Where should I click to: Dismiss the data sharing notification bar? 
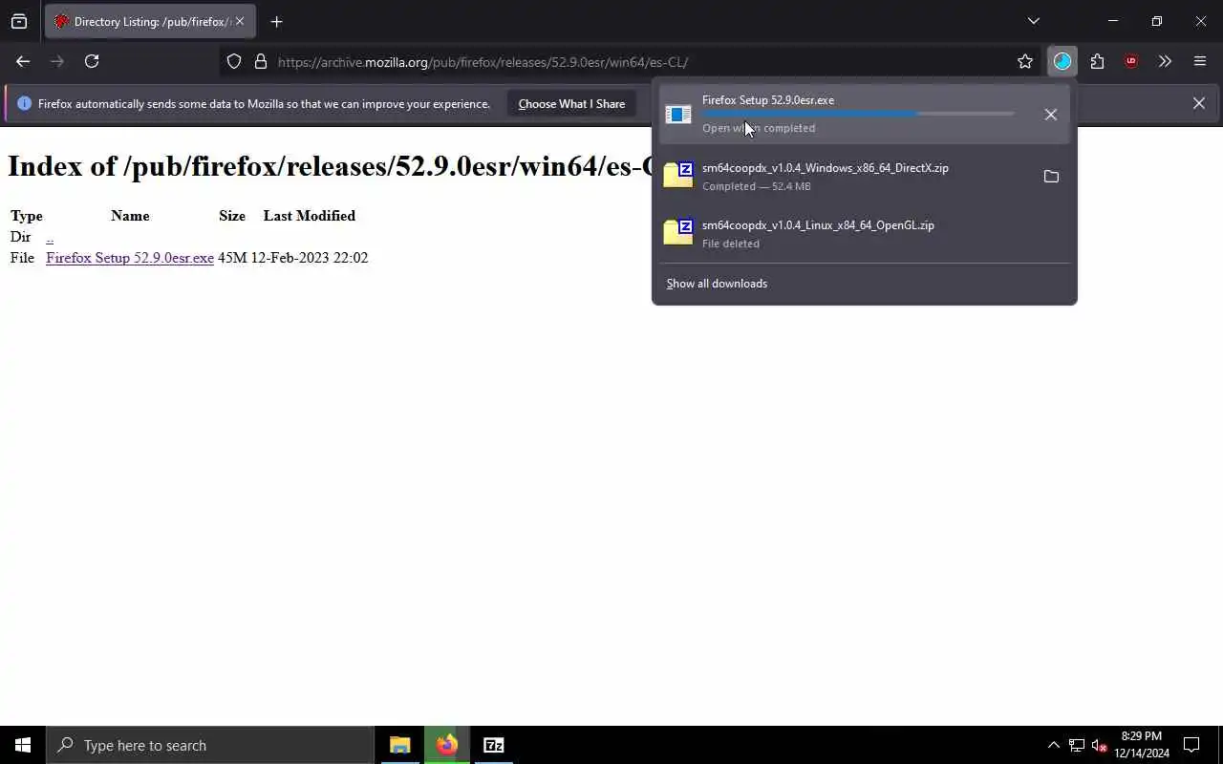(x=1198, y=103)
